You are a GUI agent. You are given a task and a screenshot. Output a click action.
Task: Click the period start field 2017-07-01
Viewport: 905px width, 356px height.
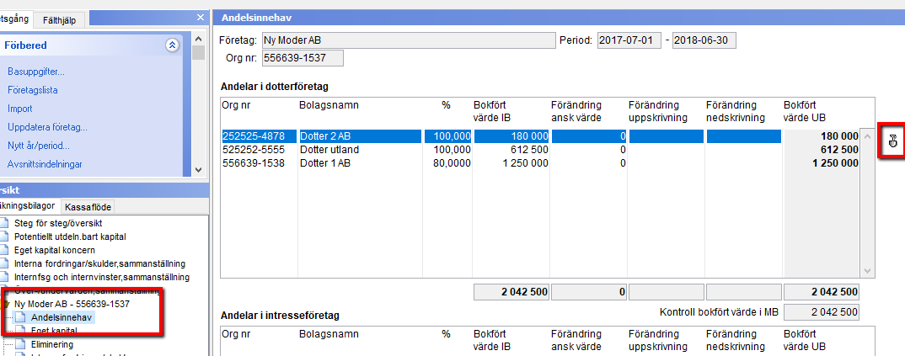(629, 41)
